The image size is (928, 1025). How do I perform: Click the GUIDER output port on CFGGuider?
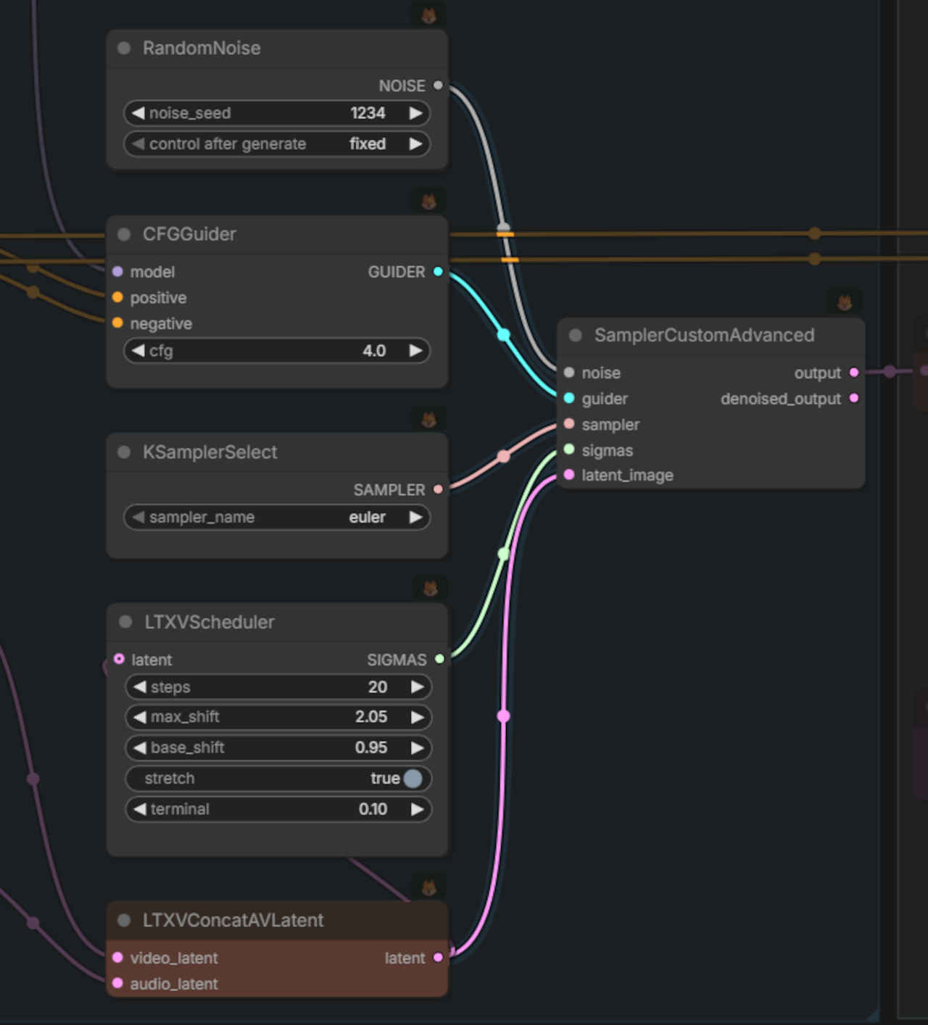[x=438, y=272]
